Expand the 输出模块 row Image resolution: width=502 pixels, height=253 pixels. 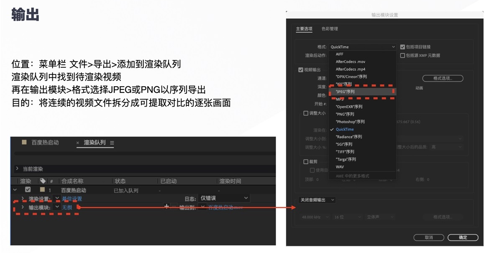(23, 207)
